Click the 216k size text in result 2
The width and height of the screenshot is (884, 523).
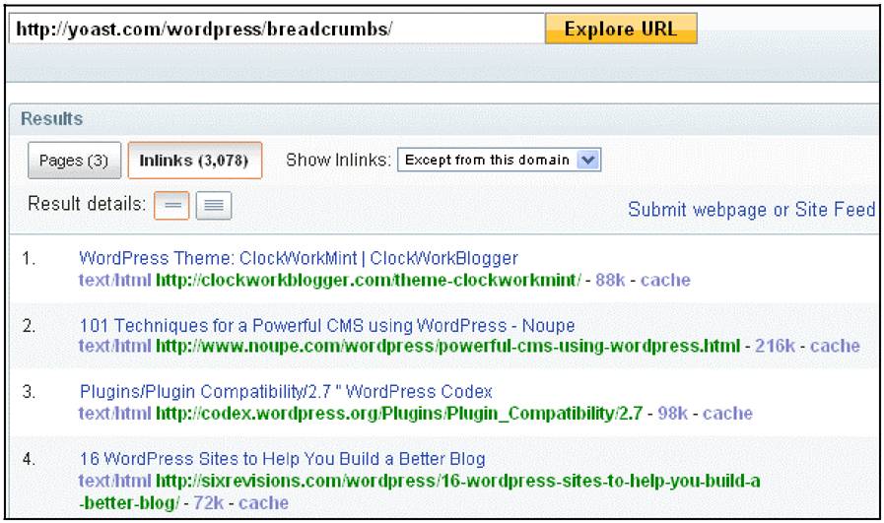coord(775,346)
